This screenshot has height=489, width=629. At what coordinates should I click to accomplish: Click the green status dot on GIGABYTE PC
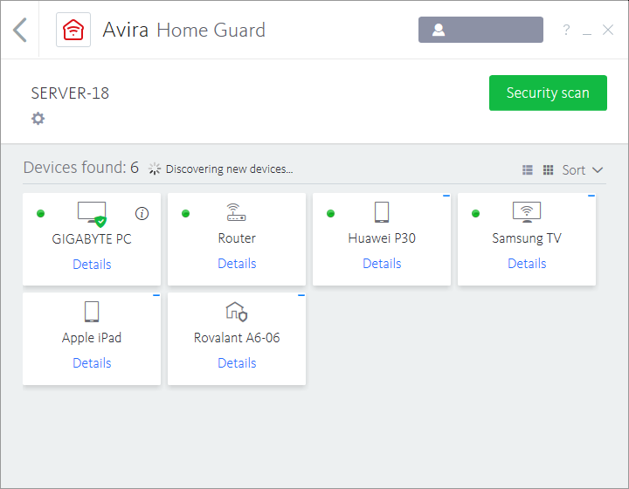tap(40, 214)
